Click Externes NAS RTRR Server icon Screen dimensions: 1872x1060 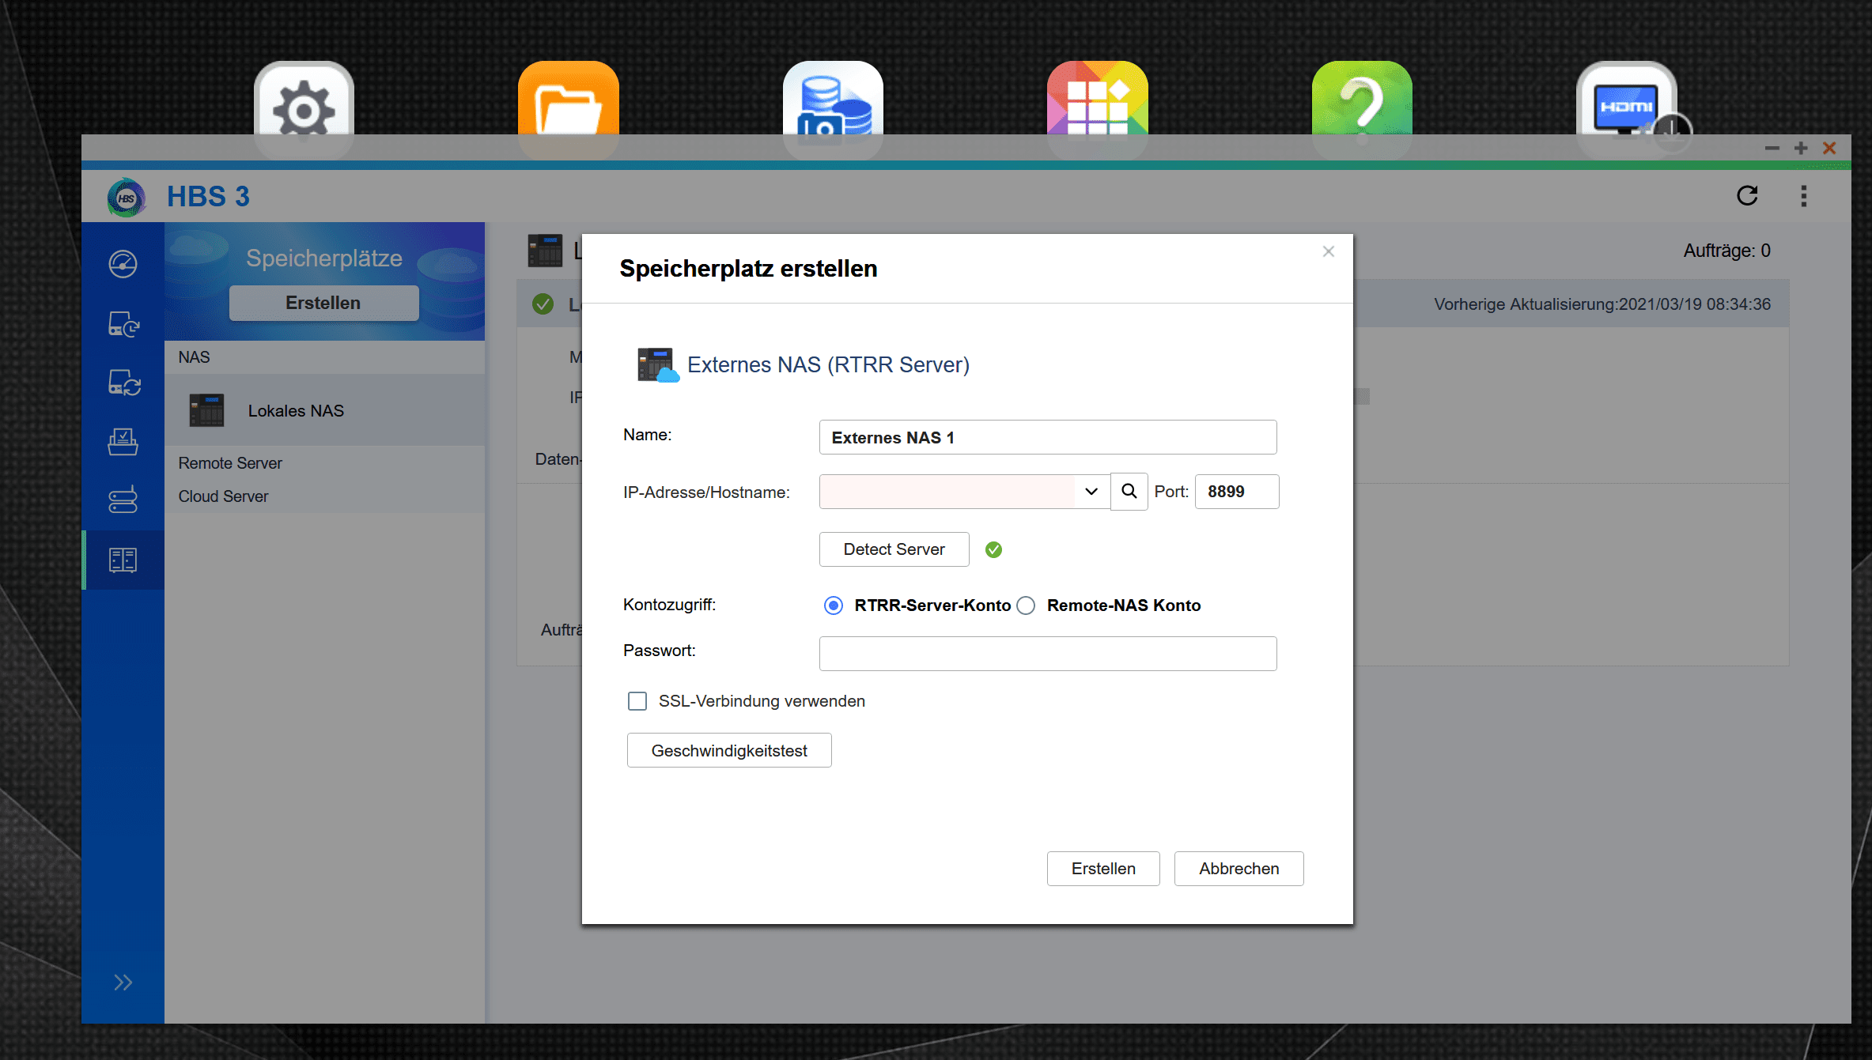pyautogui.click(x=658, y=365)
